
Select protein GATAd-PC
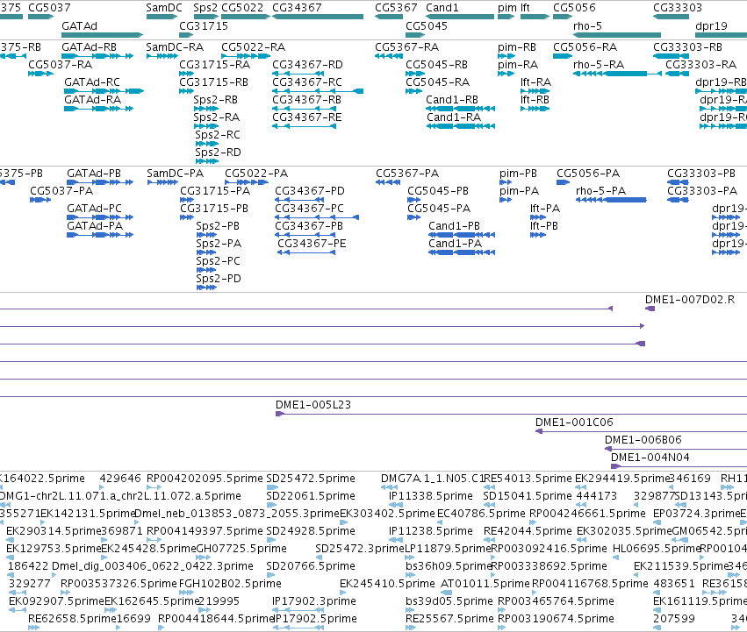(x=100, y=217)
